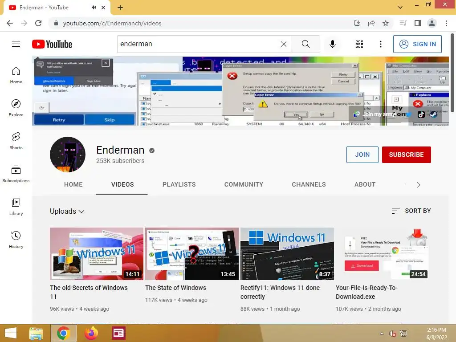Click the Join button
The image size is (456, 342).
tap(362, 155)
